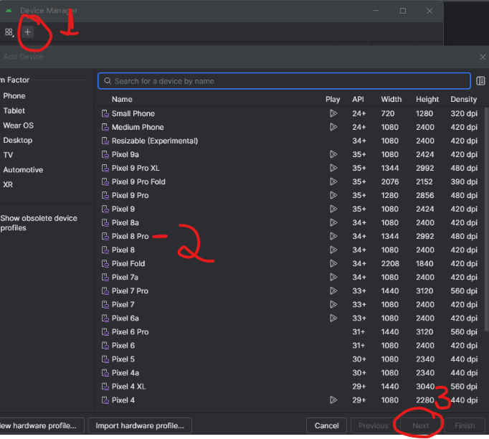The image size is (489, 439).
Task: Click the Play Store icon for Small Phone
Action: click(333, 113)
